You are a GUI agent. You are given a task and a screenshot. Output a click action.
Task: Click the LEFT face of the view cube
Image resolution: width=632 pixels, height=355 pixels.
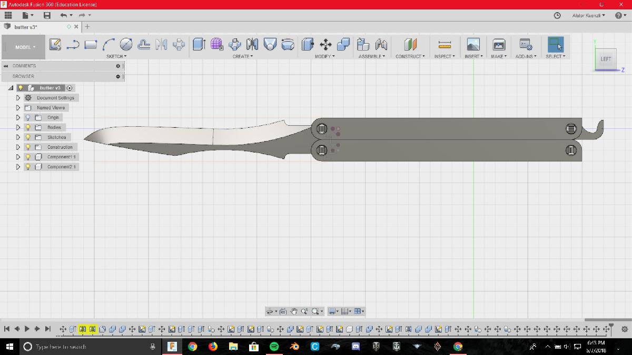click(606, 59)
